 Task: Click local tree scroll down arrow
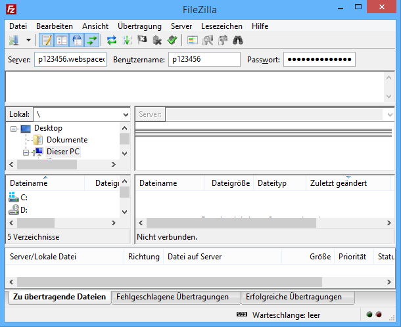click(124, 154)
